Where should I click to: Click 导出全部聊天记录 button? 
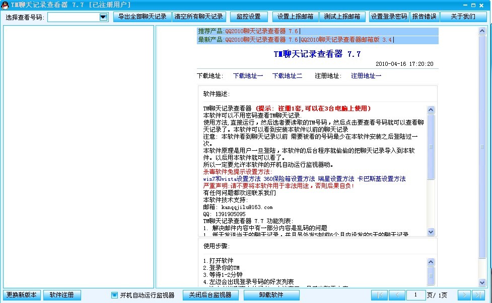(142, 17)
